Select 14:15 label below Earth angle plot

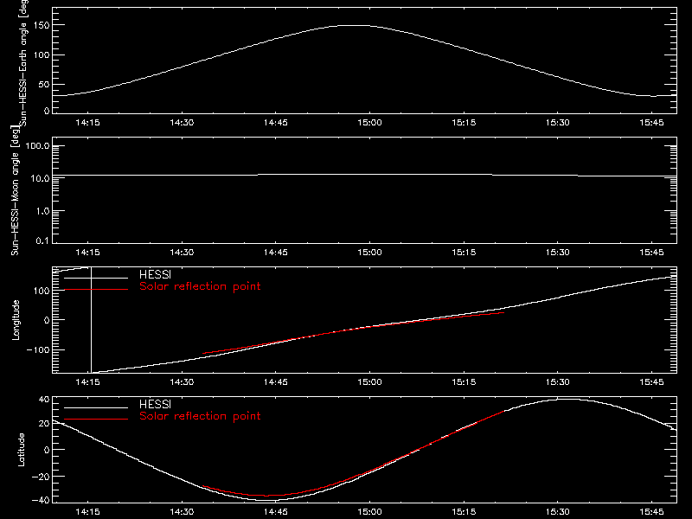coord(87,122)
